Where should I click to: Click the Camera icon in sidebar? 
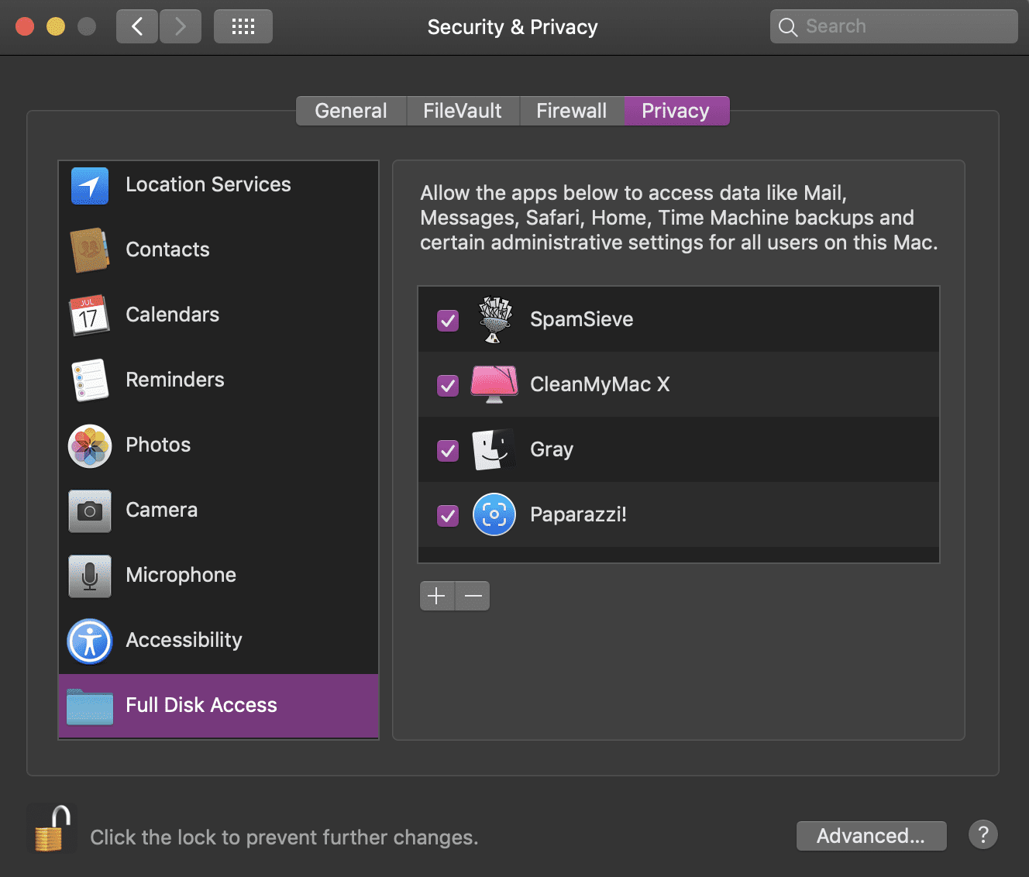[90, 511]
